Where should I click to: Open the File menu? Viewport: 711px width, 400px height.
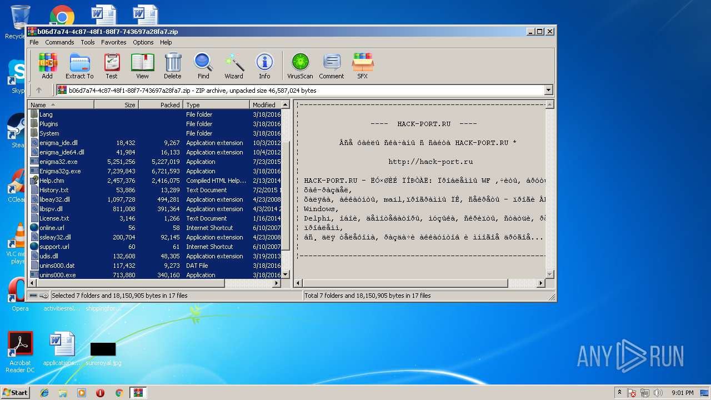point(34,42)
